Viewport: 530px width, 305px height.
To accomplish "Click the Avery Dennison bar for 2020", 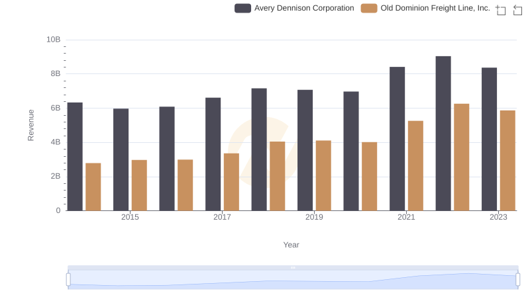I will (351, 151).
